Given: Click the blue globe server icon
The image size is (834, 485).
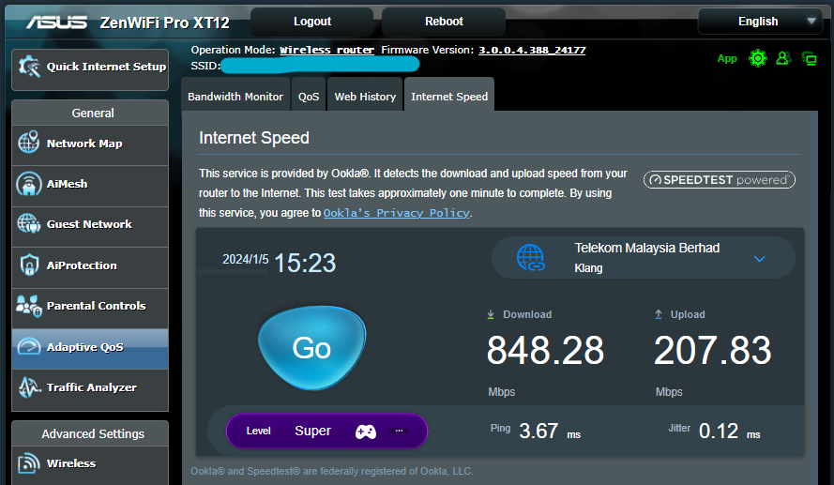Looking at the screenshot, I should (530, 258).
